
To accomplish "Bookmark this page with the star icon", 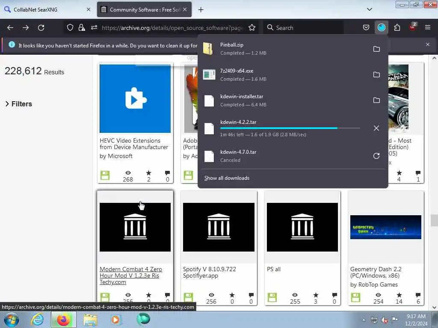I will [252, 27].
